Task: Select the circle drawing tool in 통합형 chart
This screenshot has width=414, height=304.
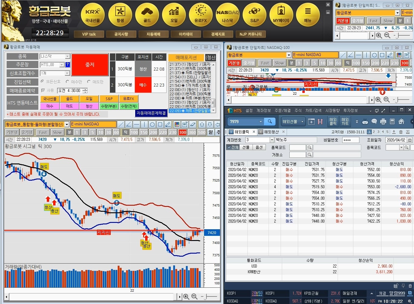Action: 152,124
